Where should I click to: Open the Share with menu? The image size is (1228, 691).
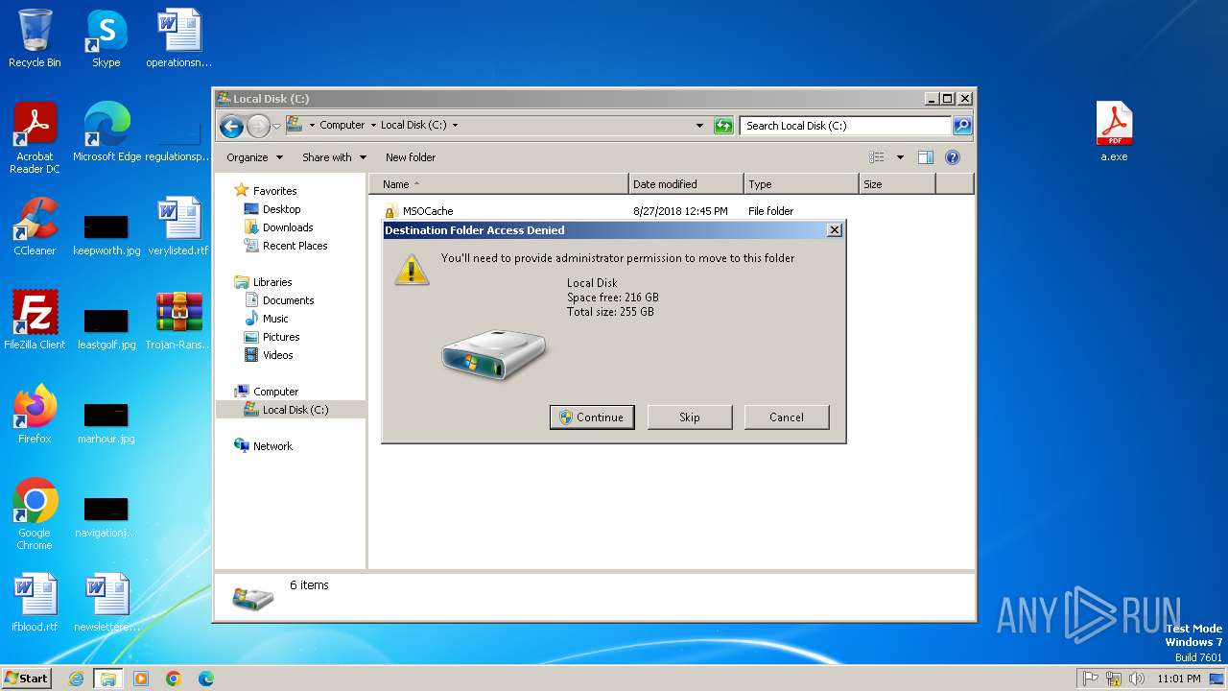(x=334, y=157)
